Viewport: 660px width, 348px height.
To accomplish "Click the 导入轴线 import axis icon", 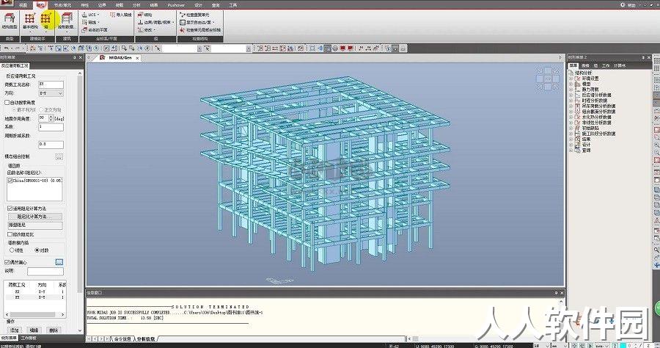I will pos(112,15).
